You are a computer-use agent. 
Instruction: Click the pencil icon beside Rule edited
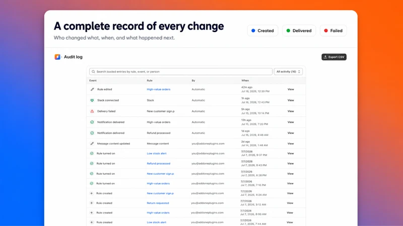92,89
